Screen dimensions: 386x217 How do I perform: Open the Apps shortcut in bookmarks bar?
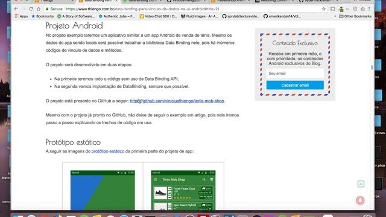coord(21,16)
